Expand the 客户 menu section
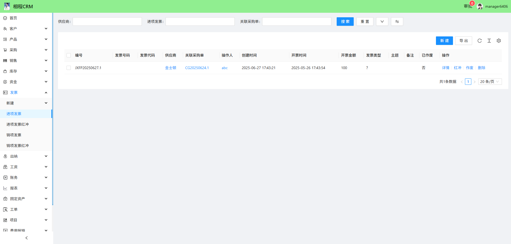 (26, 29)
